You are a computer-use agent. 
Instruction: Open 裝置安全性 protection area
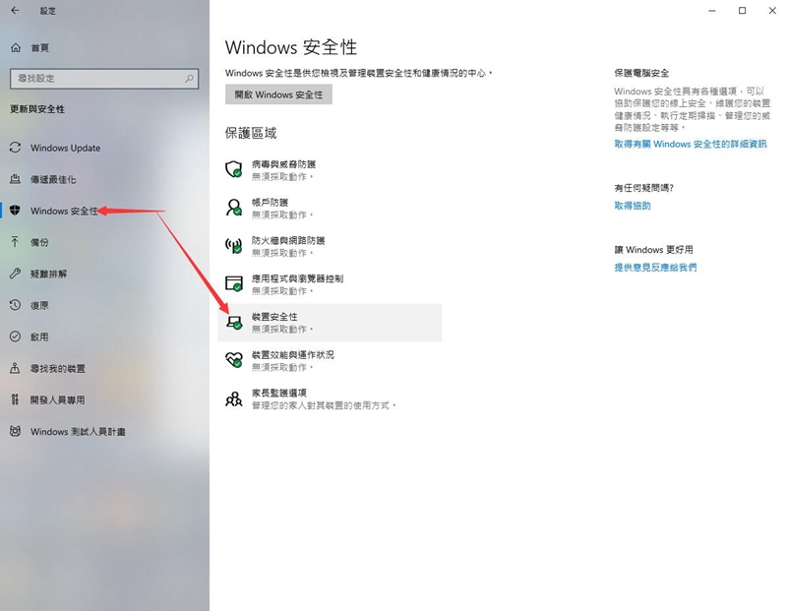[x=330, y=323]
